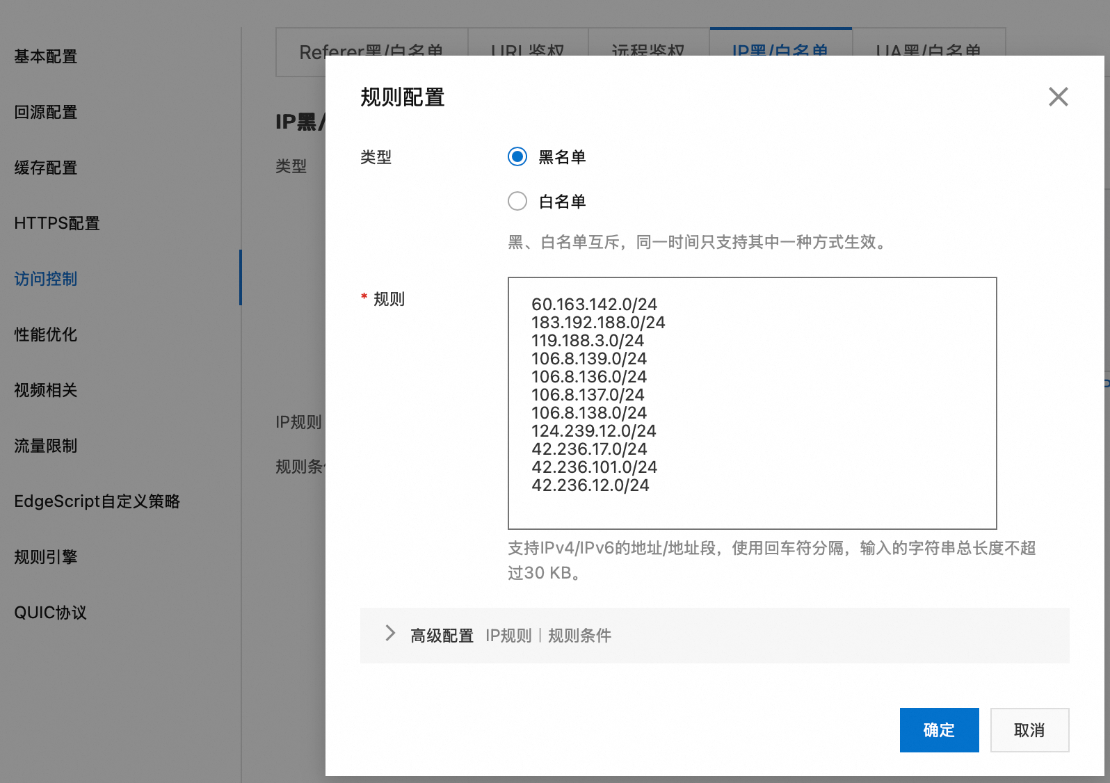This screenshot has width=1110, height=783.
Task: Click the 124.239.12.0/24 rule line
Action: coord(594,431)
